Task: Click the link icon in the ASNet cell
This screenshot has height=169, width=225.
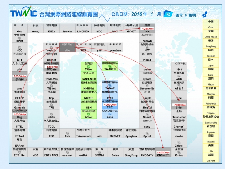Action: pos(89,114)
